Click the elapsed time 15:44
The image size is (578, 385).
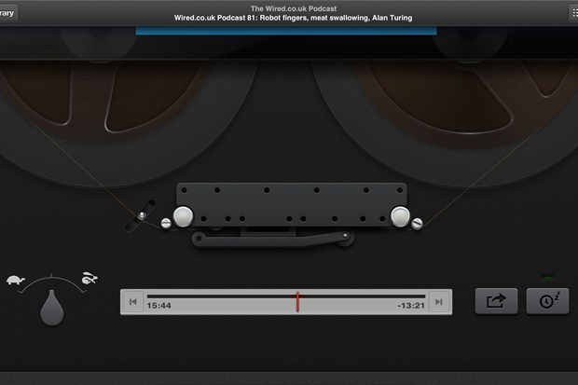[x=158, y=306]
